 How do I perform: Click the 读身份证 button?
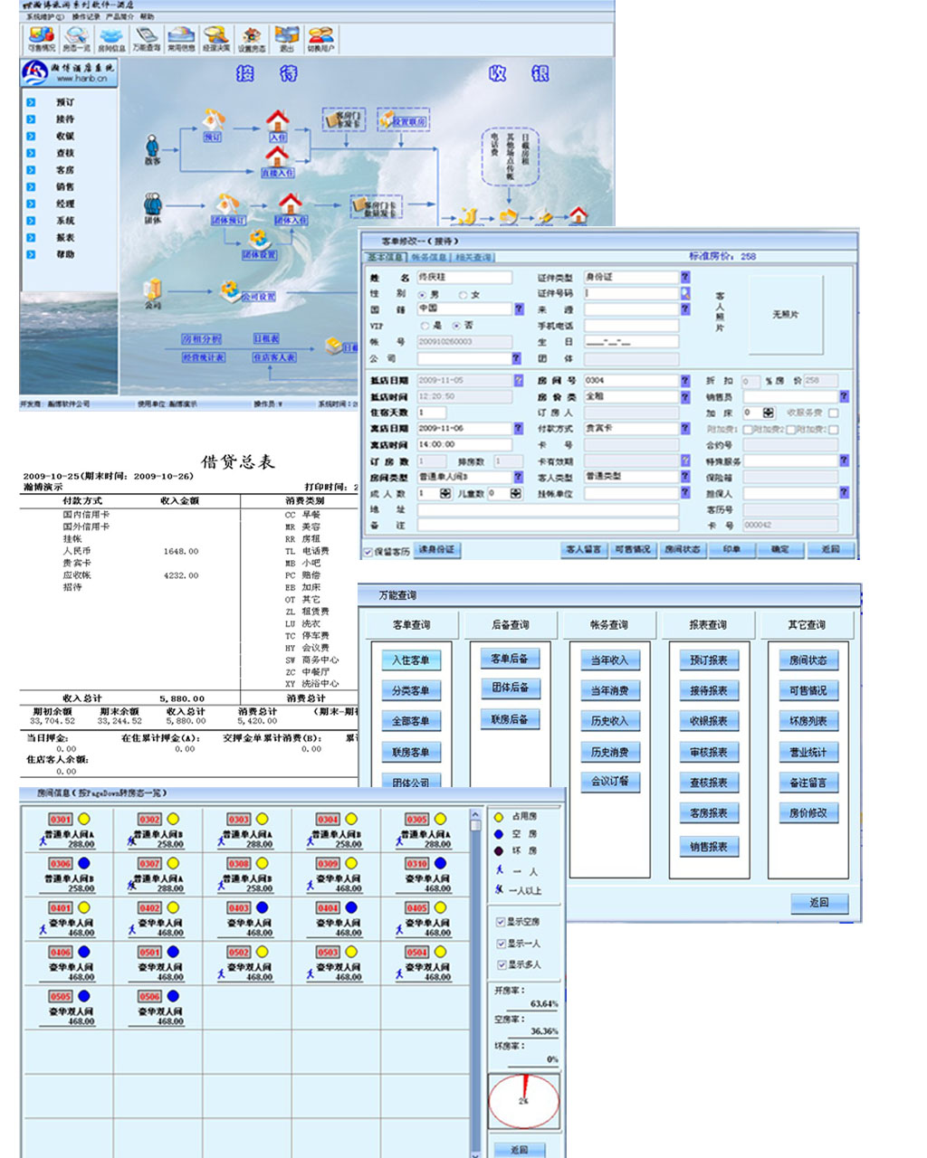(x=437, y=550)
